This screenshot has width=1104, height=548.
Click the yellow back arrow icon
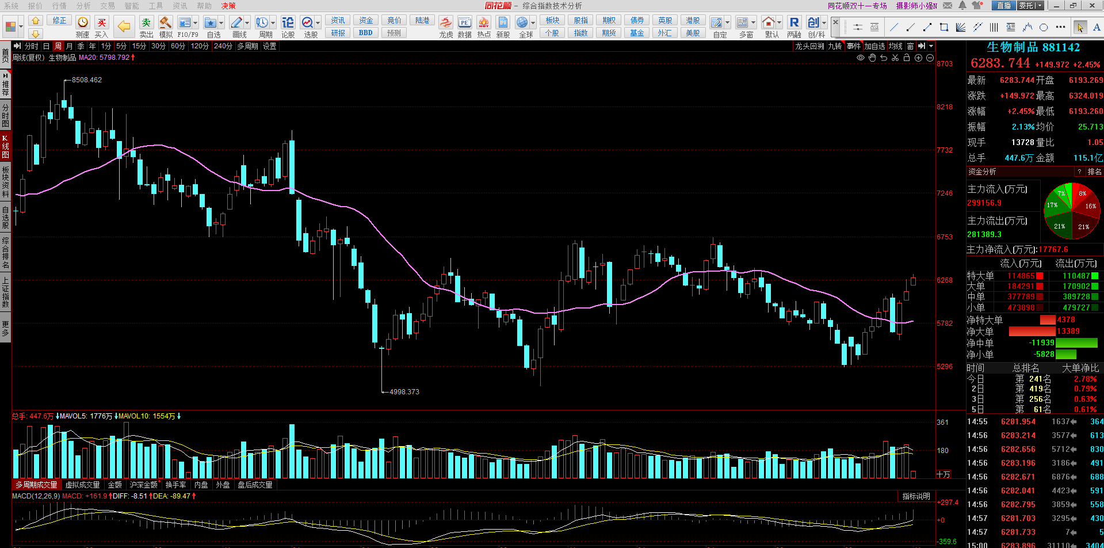(x=124, y=26)
